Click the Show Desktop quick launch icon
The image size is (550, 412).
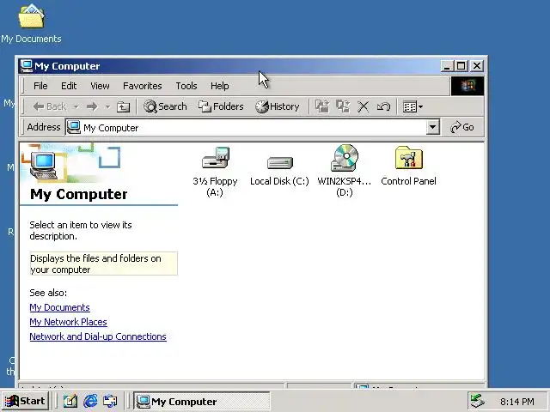(x=70, y=401)
